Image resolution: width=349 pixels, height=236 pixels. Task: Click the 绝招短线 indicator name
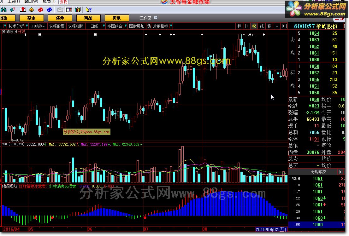(9, 186)
